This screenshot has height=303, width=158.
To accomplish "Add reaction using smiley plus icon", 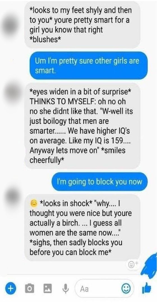I will [x=132, y=265].
